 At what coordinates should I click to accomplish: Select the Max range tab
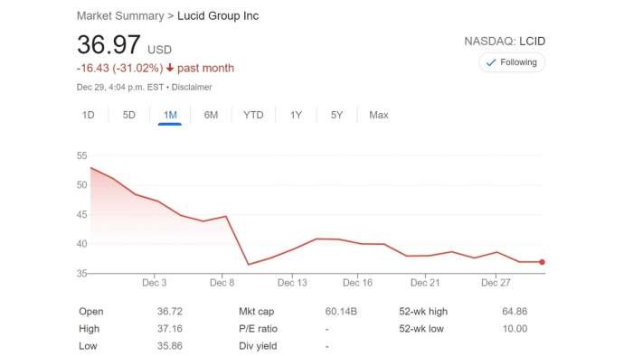point(379,115)
